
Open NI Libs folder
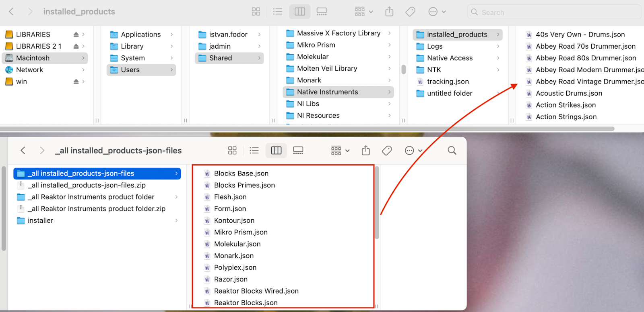[x=338, y=104]
